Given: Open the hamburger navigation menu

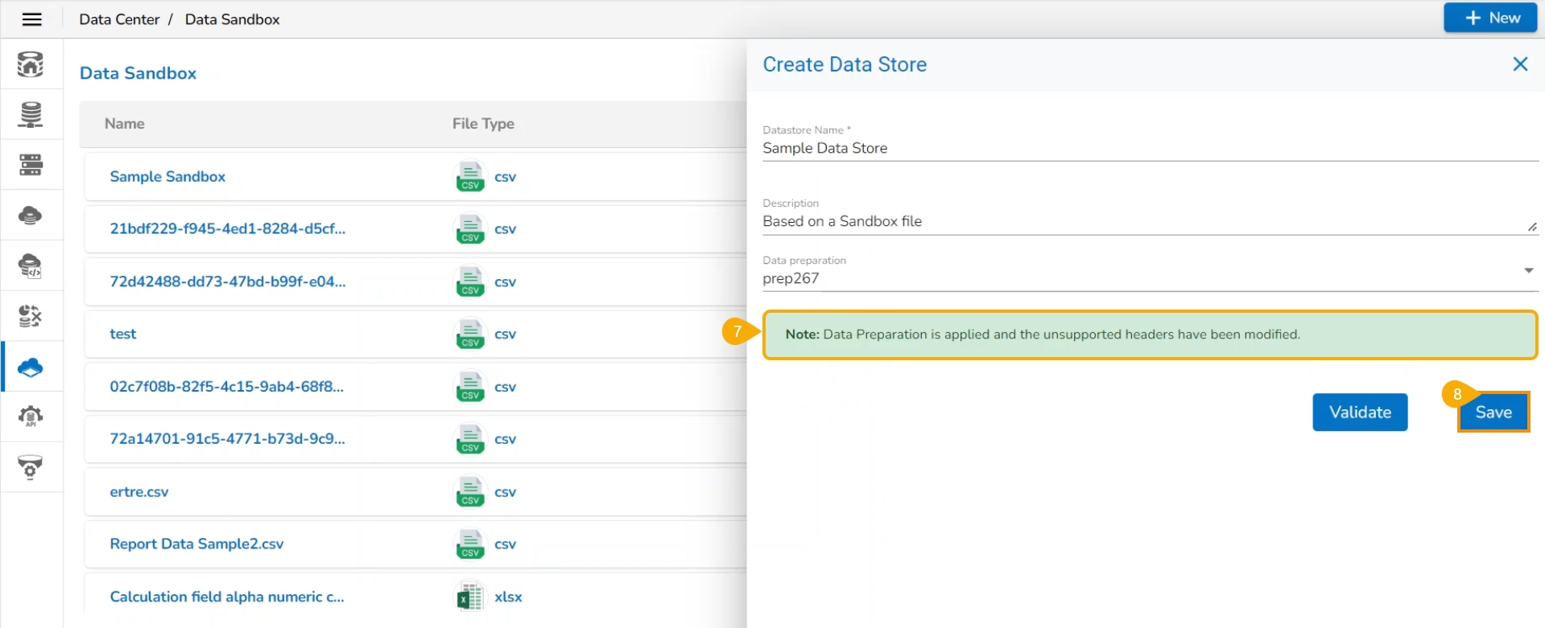Looking at the screenshot, I should (31, 19).
